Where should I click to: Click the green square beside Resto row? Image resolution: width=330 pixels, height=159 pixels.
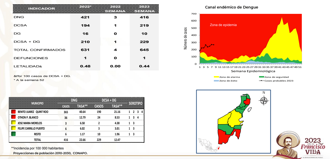[13, 134]
